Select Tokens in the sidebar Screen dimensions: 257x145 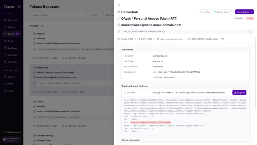[12, 34]
